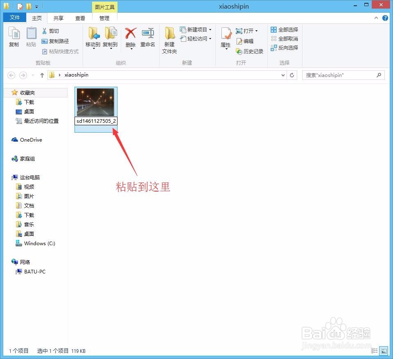393x359 pixels.
Task: Switch to the 管理 (Manage) tab
Action: (104, 18)
